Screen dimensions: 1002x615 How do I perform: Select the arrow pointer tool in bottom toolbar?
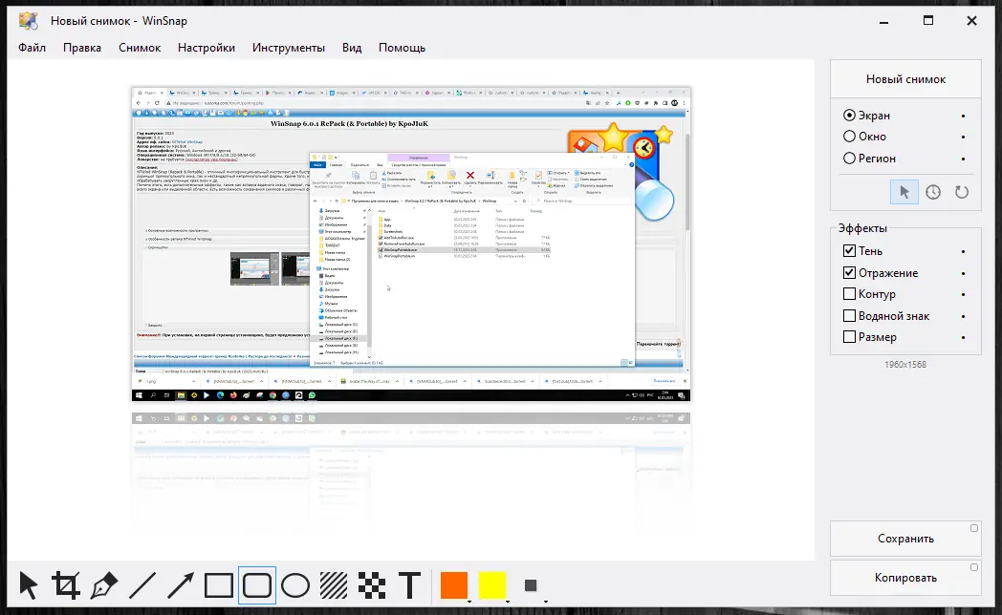coord(28,585)
